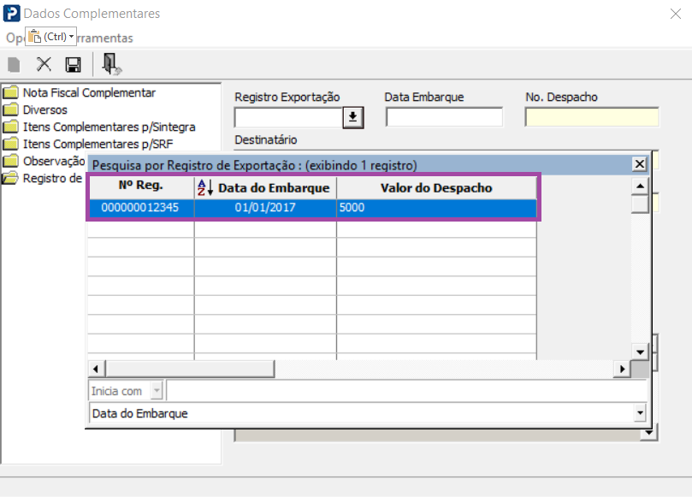692x497 pixels.
Task: Click the No. Despacho input field
Action: coord(592,117)
